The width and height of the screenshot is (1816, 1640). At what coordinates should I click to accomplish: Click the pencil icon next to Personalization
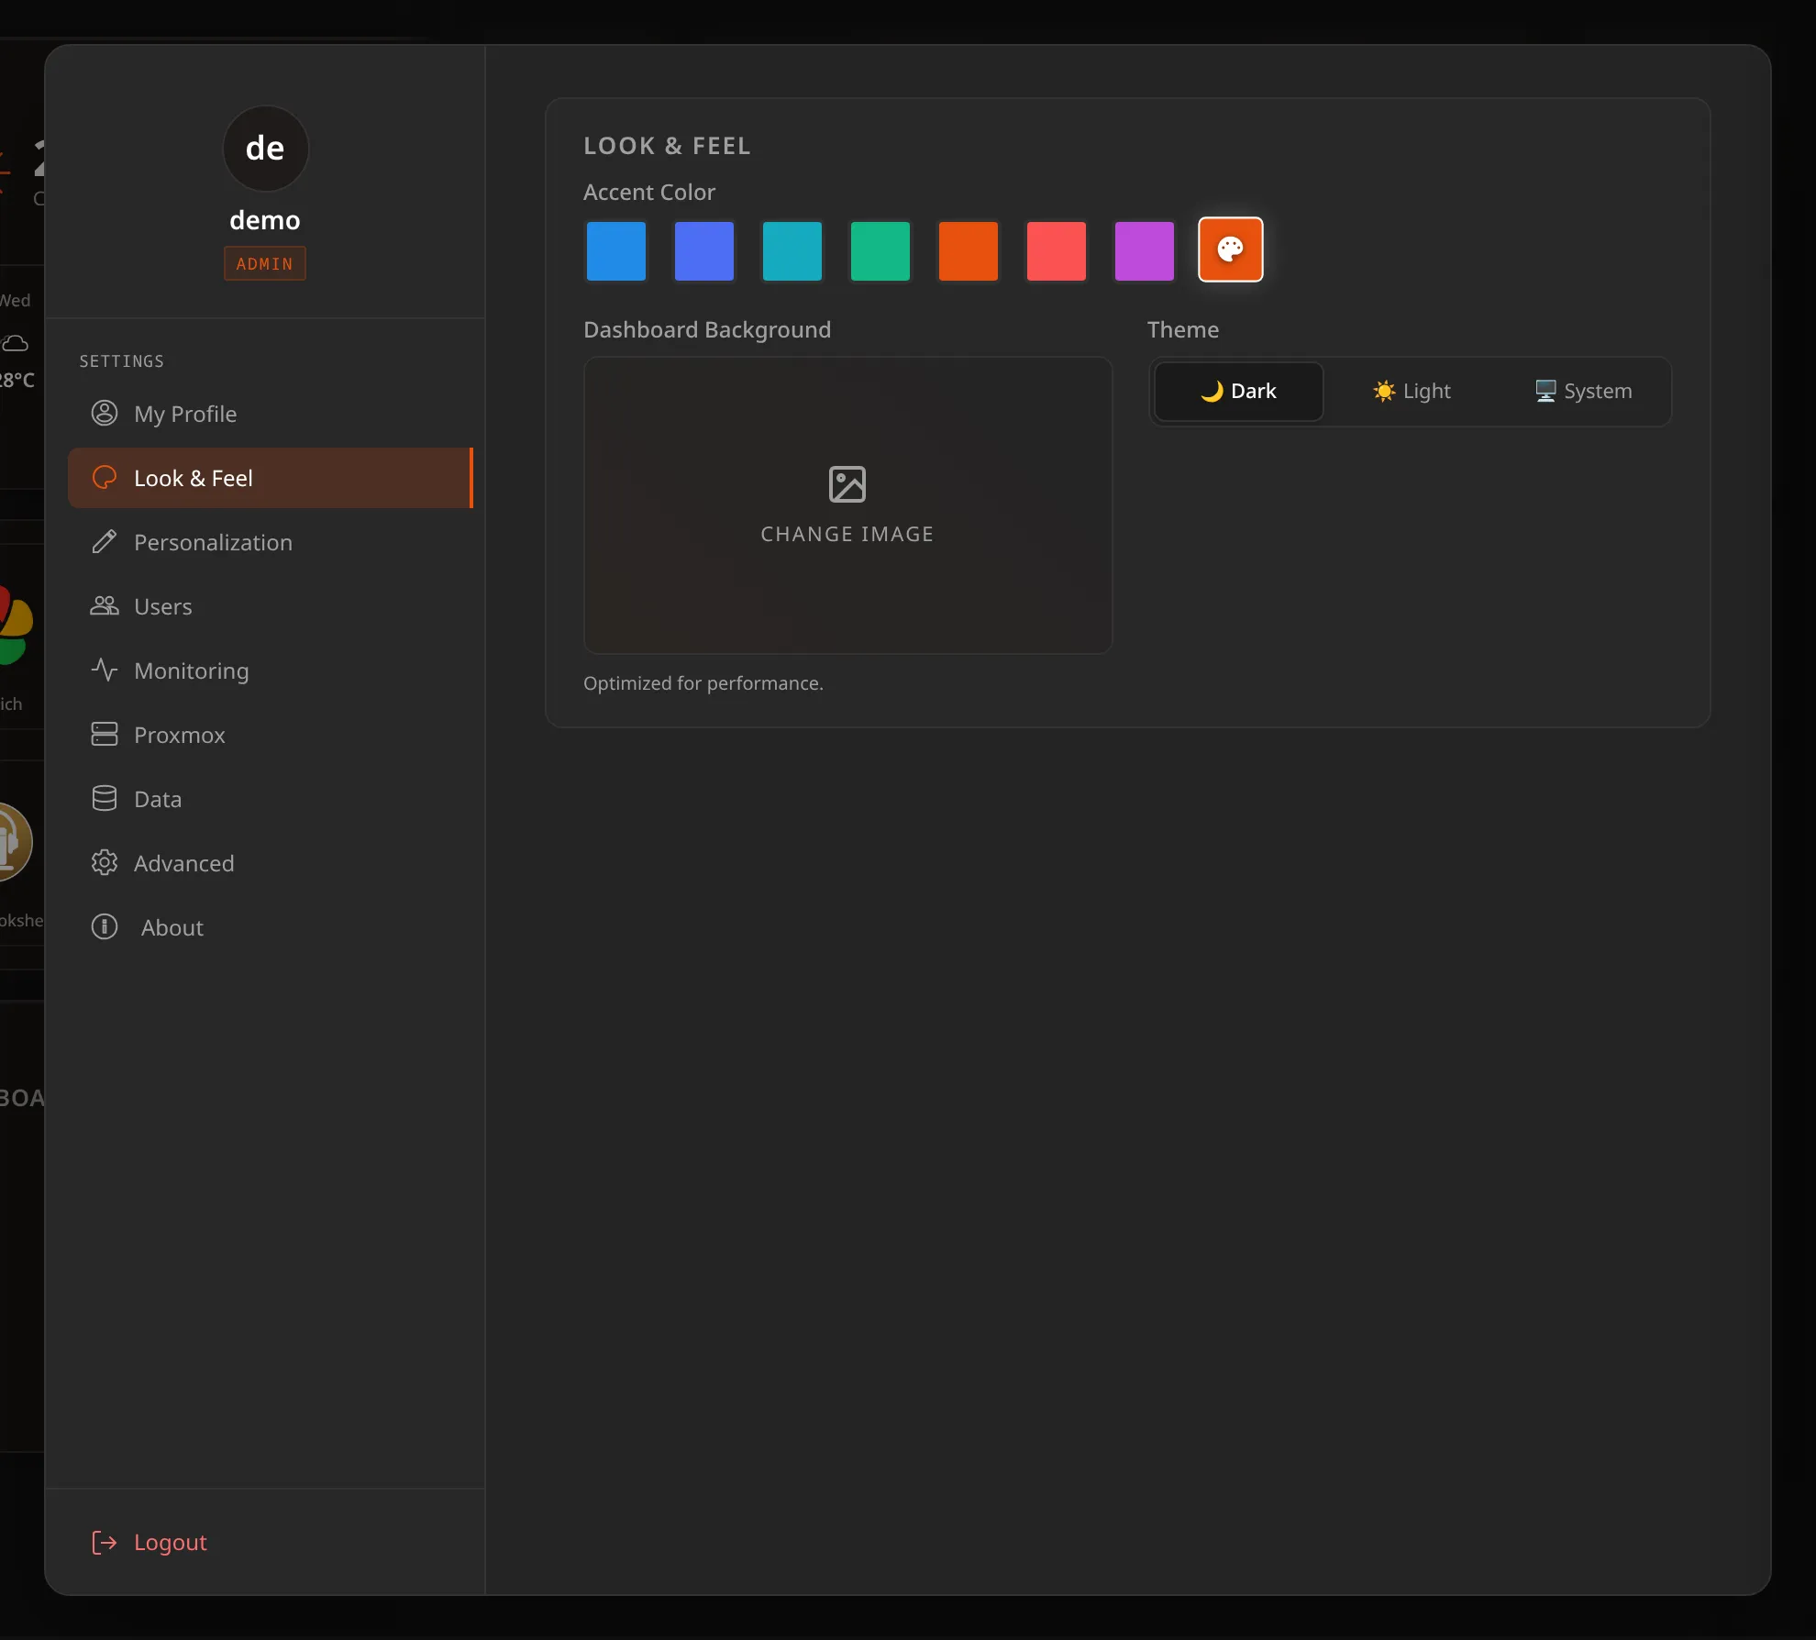[105, 542]
